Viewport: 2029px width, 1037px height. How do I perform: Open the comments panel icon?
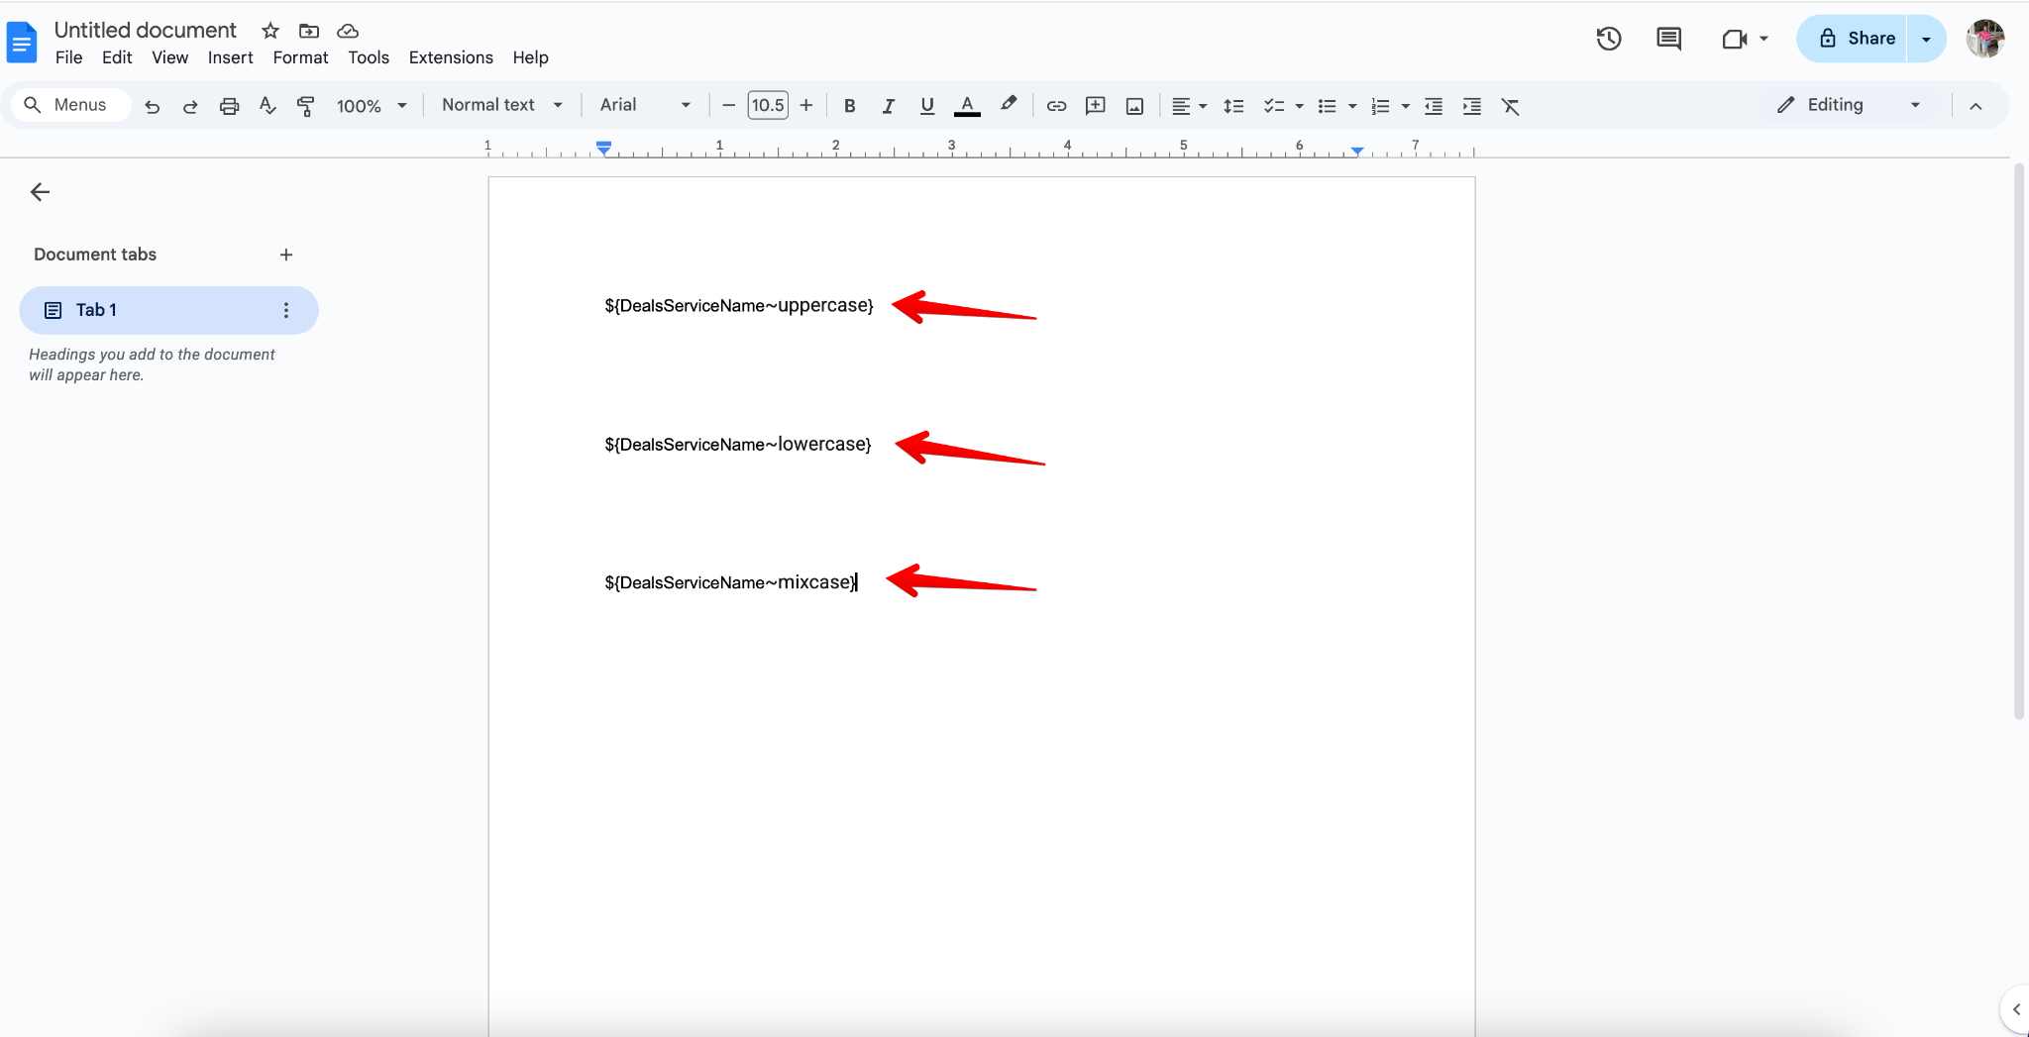tap(1668, 39)
